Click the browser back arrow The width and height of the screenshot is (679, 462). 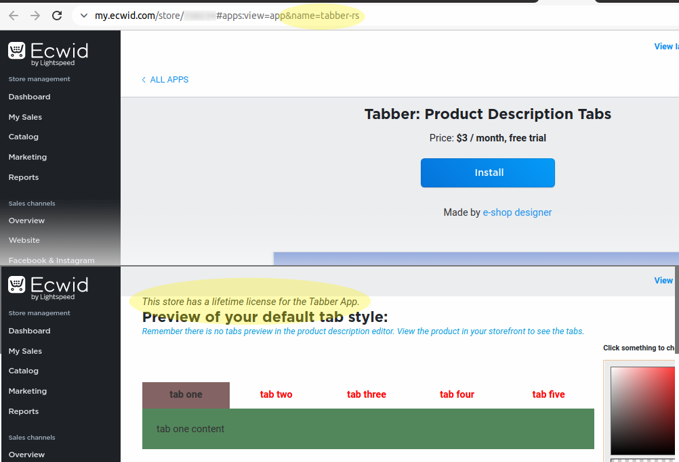point(14,16)
